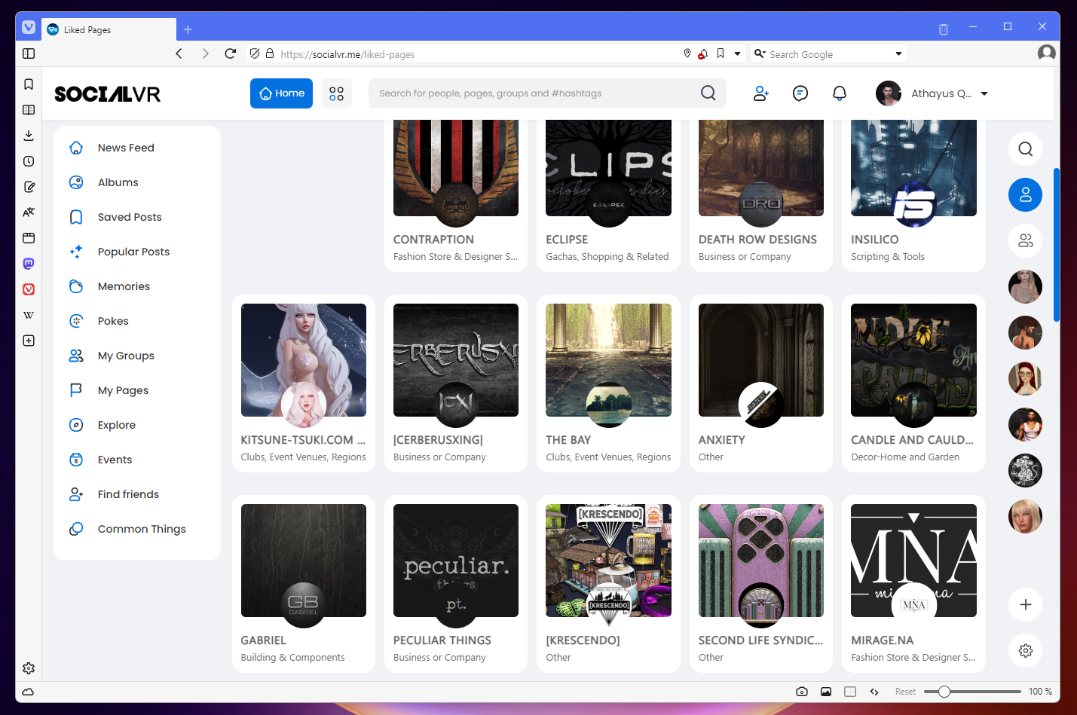Open Saved Posts in sidebar
This screenshot has height=715, width=1077.
coord(130,217)
